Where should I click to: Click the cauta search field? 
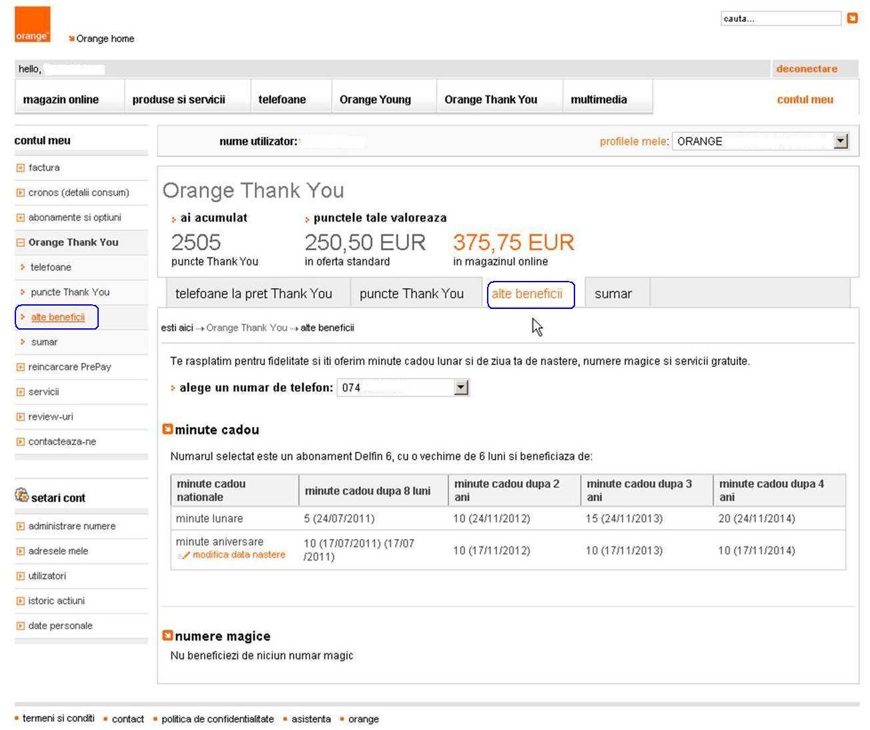click(781, 19)
